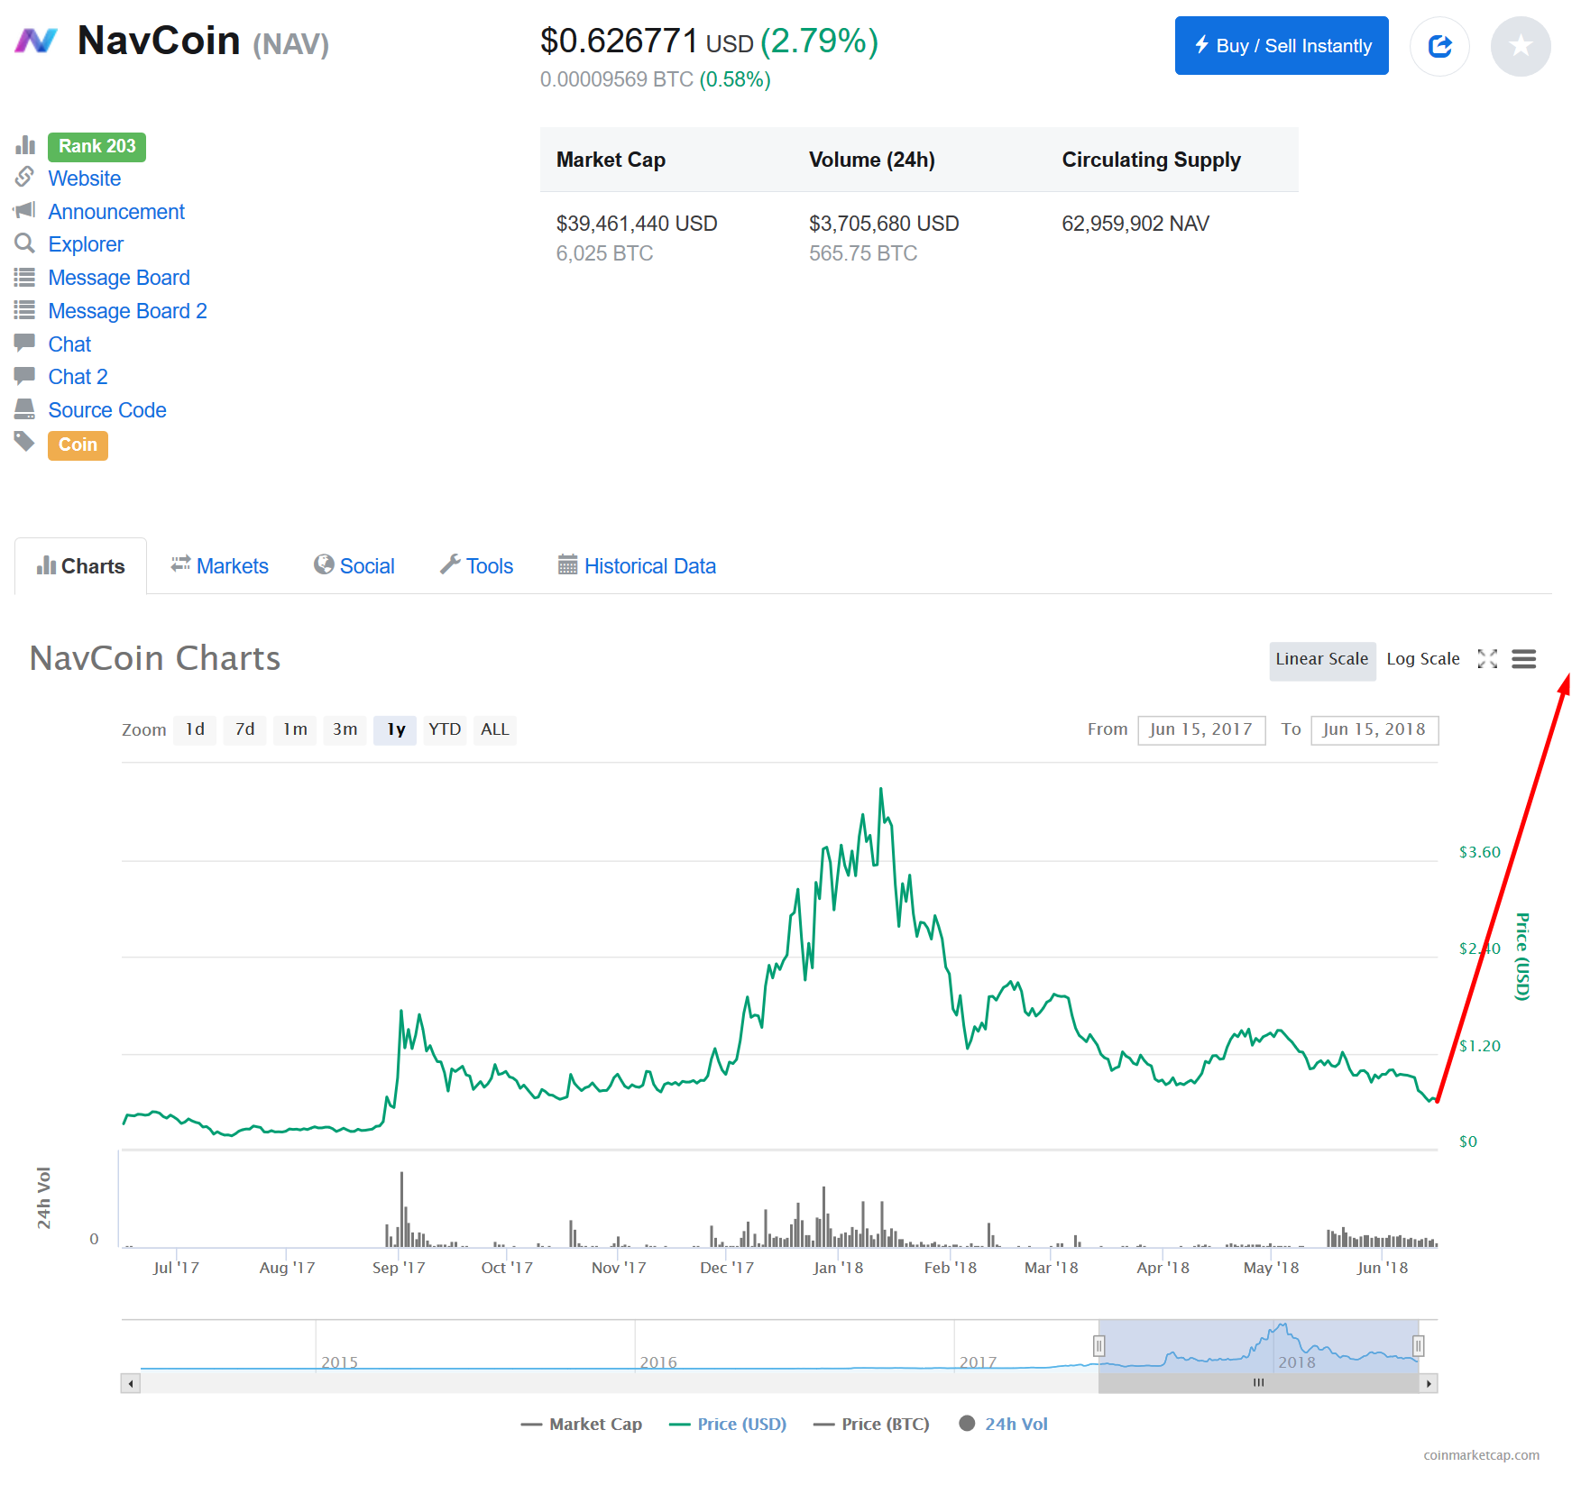Click the speech bubble icon beside Chat
1581x1485 pixels.
(25, 343)
